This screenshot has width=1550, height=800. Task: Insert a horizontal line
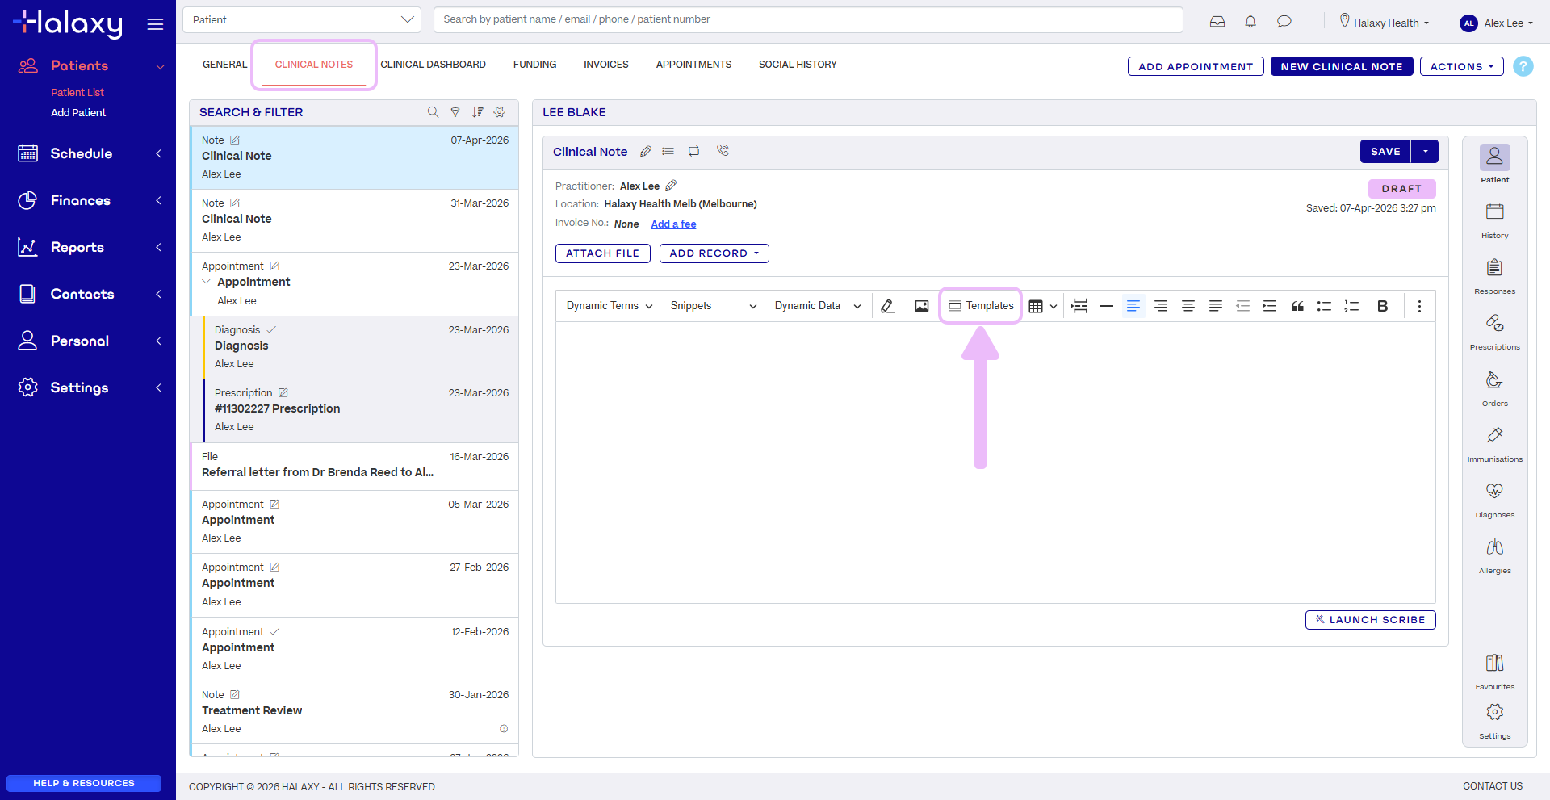(x=1107, y=306)
